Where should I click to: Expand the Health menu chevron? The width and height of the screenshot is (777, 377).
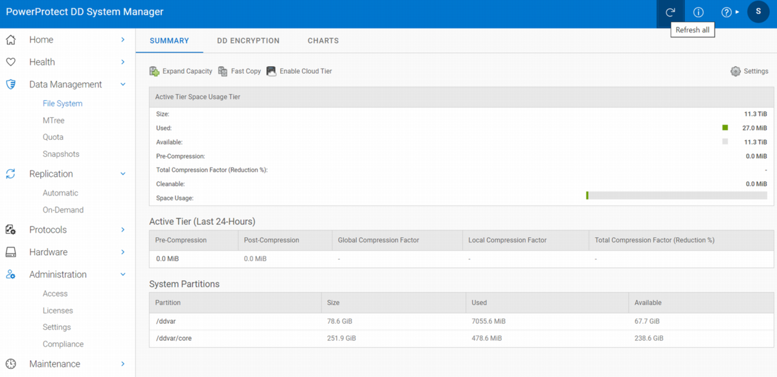tap(123, 62)
